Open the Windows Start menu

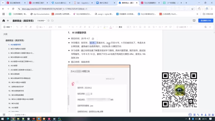click(x=2, y=119)
